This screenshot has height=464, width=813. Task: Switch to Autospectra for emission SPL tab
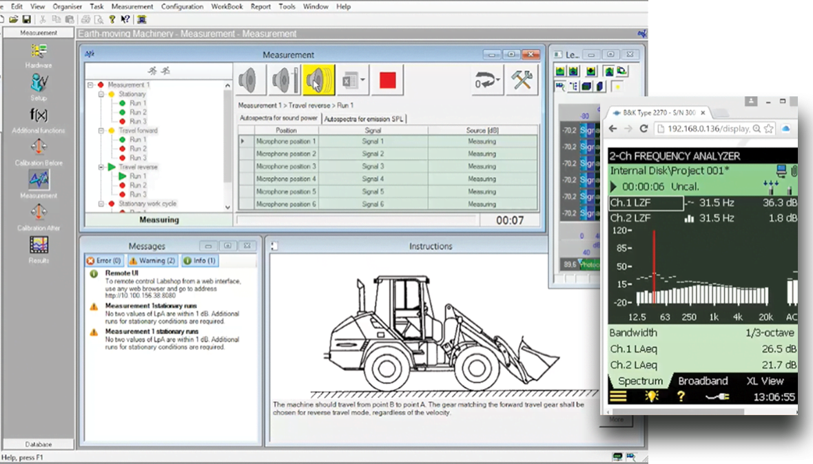(x=364, y=119)
